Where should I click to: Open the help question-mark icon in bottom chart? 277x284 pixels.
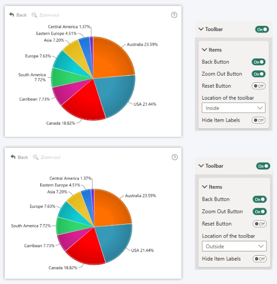coord(175,157)
